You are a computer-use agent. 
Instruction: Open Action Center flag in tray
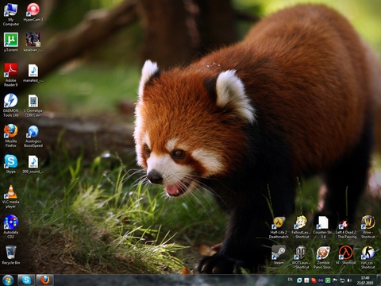click(335, 280)
